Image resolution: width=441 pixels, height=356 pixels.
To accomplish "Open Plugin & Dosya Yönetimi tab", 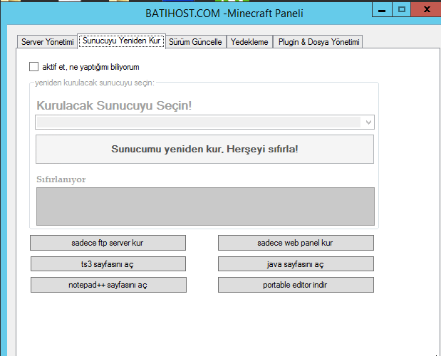I will point(319,42).
